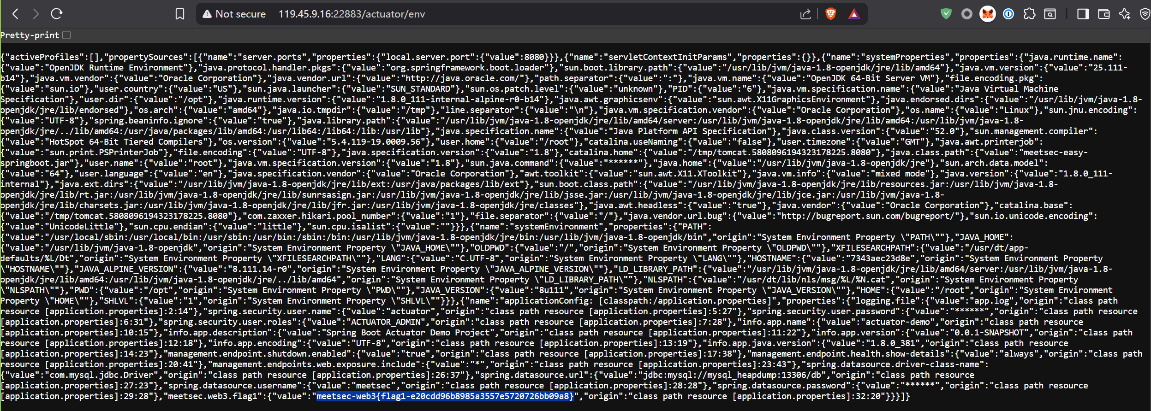The height and width of the screenshot is (411, 1151).
Task: Go back to the previous page
Action: (x=15, y=14)
